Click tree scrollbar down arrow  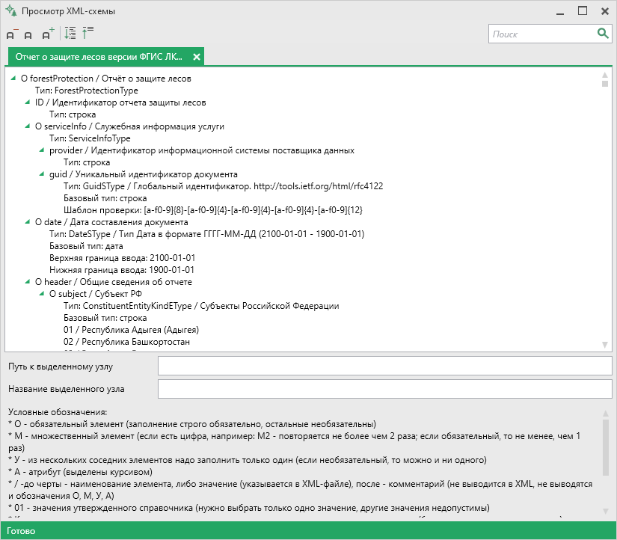tap(605, 345)
